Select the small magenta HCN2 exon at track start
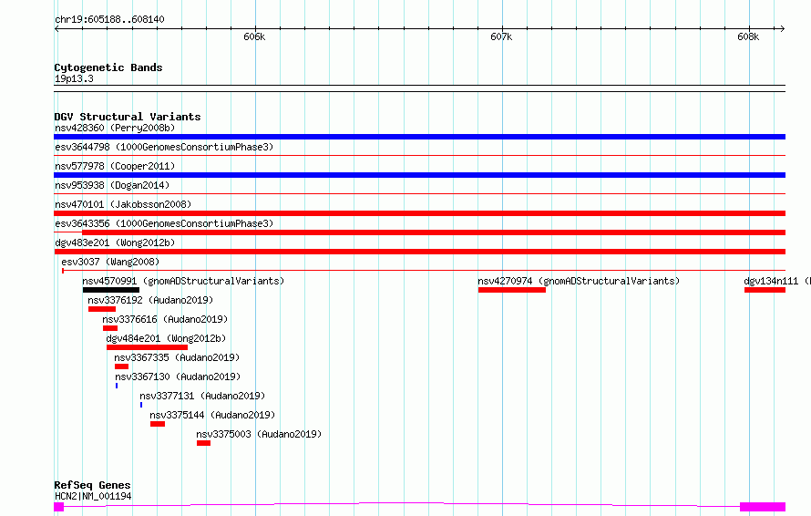This screenshot has width=811, height=516. (59, 507)
